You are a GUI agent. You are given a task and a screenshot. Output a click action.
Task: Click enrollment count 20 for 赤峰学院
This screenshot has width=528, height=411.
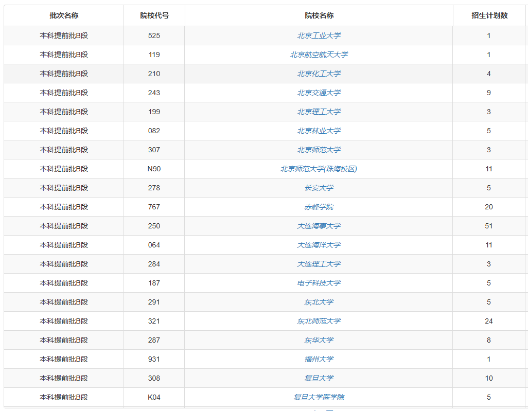[489, 207]
